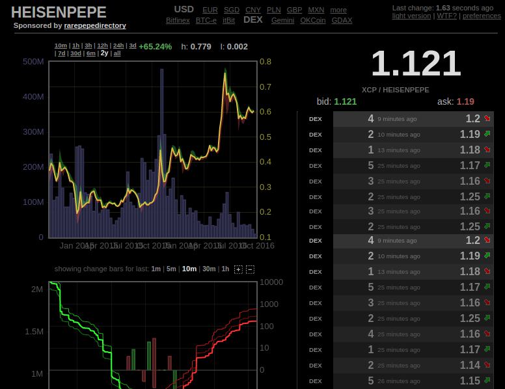505x389 pixels.
Task: Click green arrow on the 1.15 trade row
Action: coord(487,381)
